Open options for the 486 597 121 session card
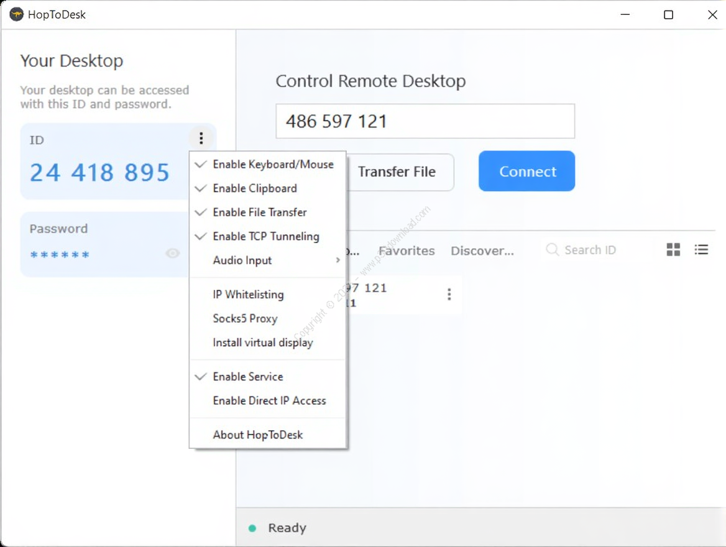The image size is (726, 547). click(x=449, y=295)
